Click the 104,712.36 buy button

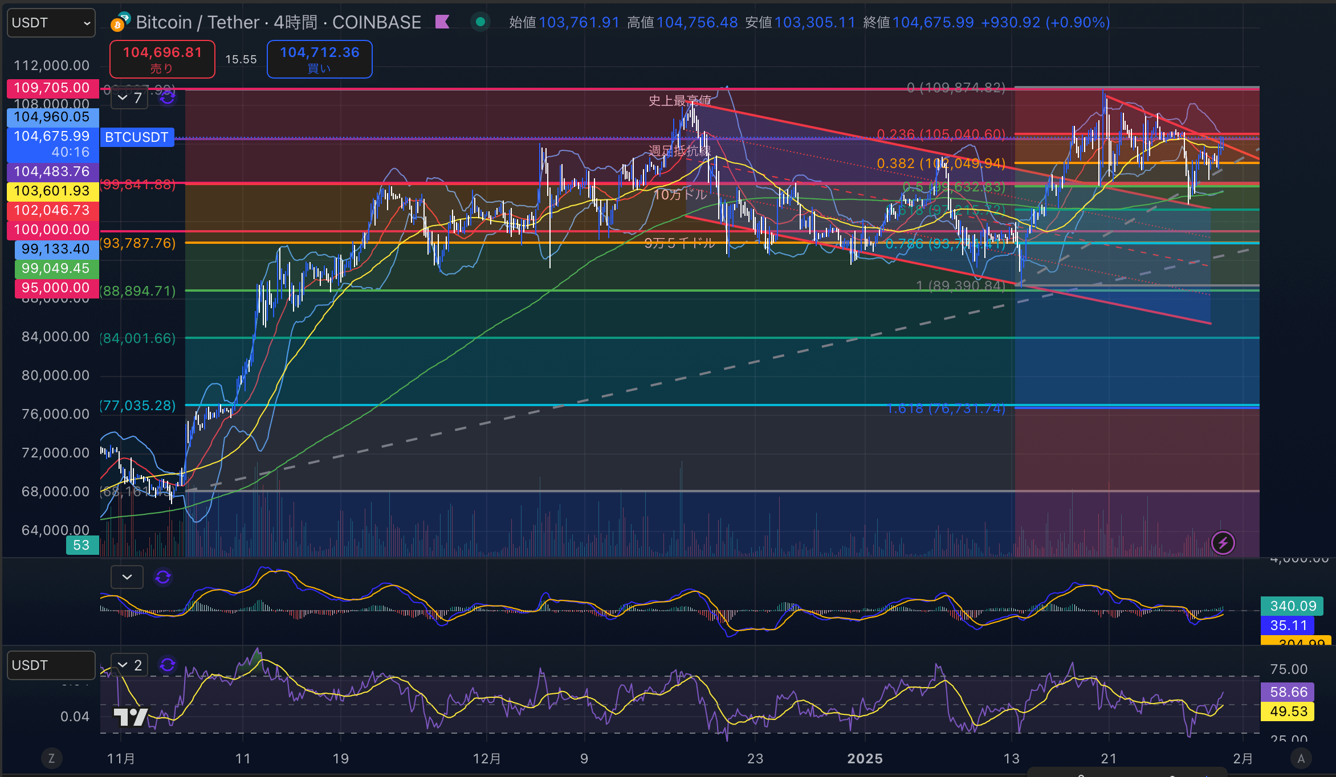[x=320, y=59]
